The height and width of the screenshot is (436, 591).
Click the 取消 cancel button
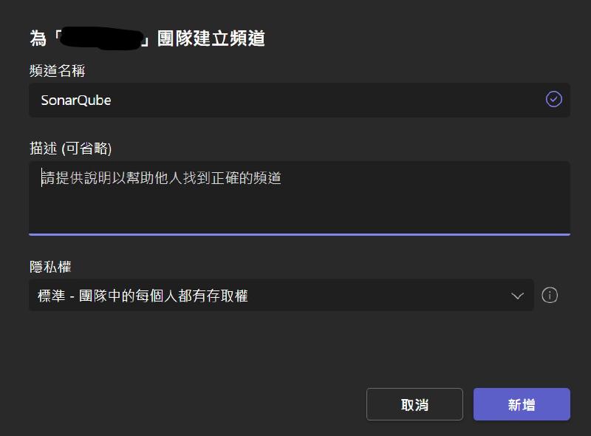pyautogui.click(x=414, y=404)
